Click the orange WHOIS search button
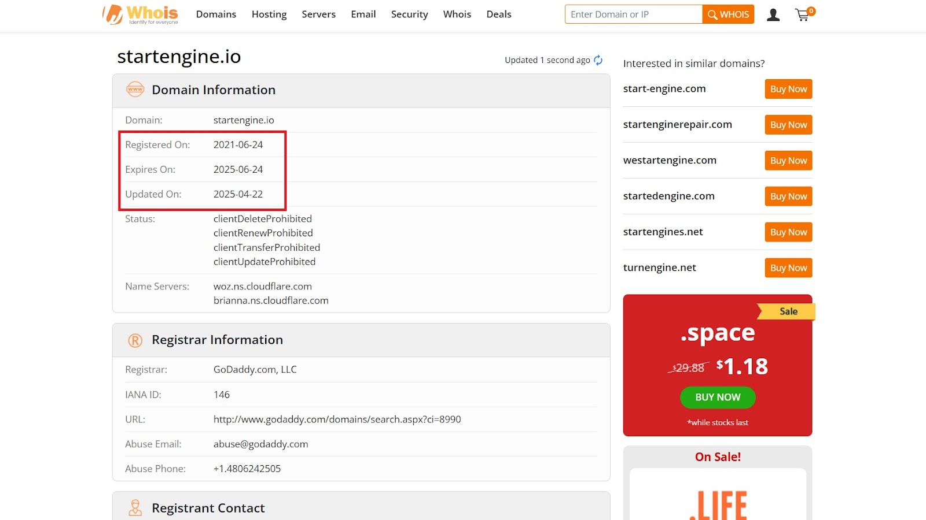The width and height of the screenshot is (926, 520). tap(728, 14)
